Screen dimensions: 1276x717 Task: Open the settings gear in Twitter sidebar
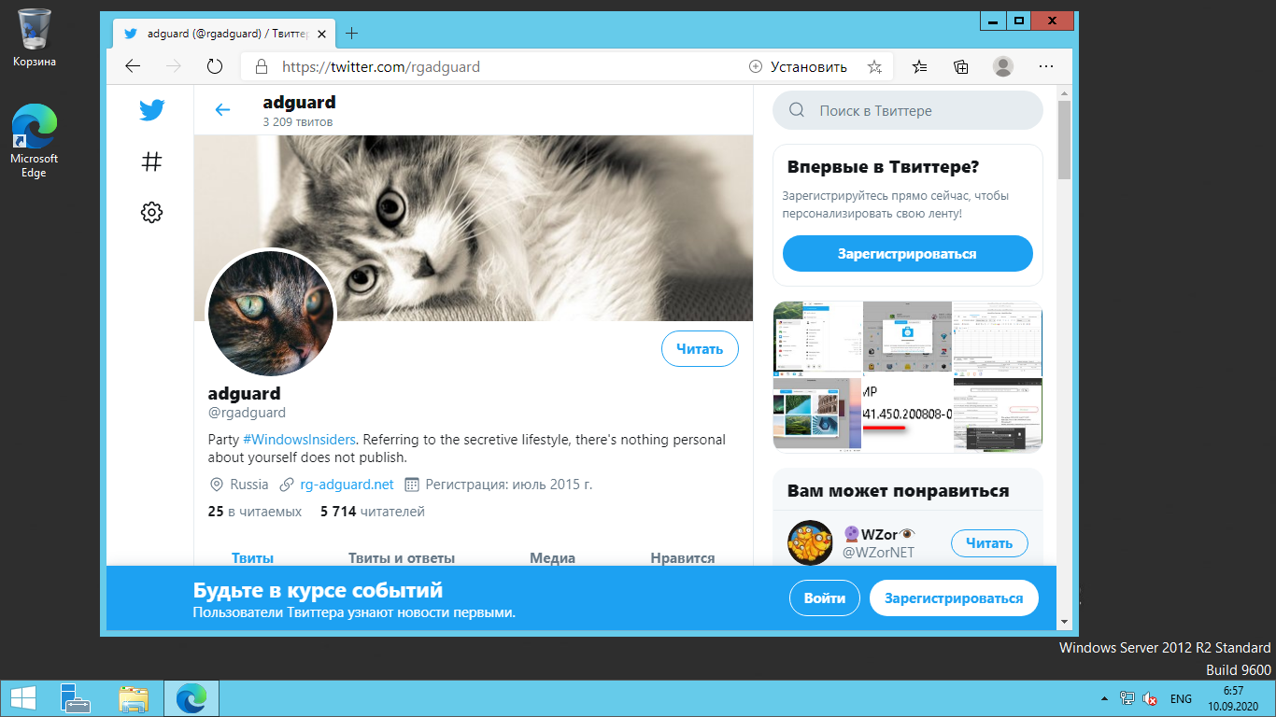151,213
